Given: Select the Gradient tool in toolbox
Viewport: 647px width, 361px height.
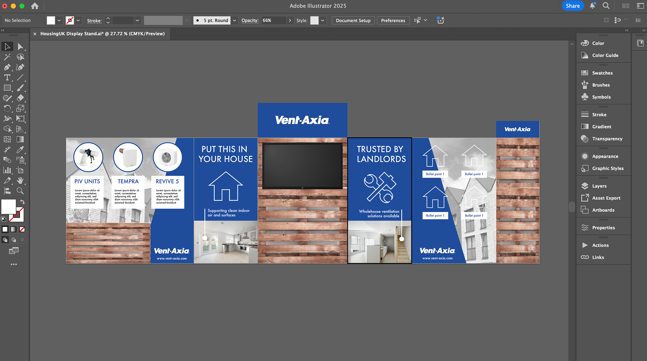Looking at the screenshot, I should click(x=20, y=139).
